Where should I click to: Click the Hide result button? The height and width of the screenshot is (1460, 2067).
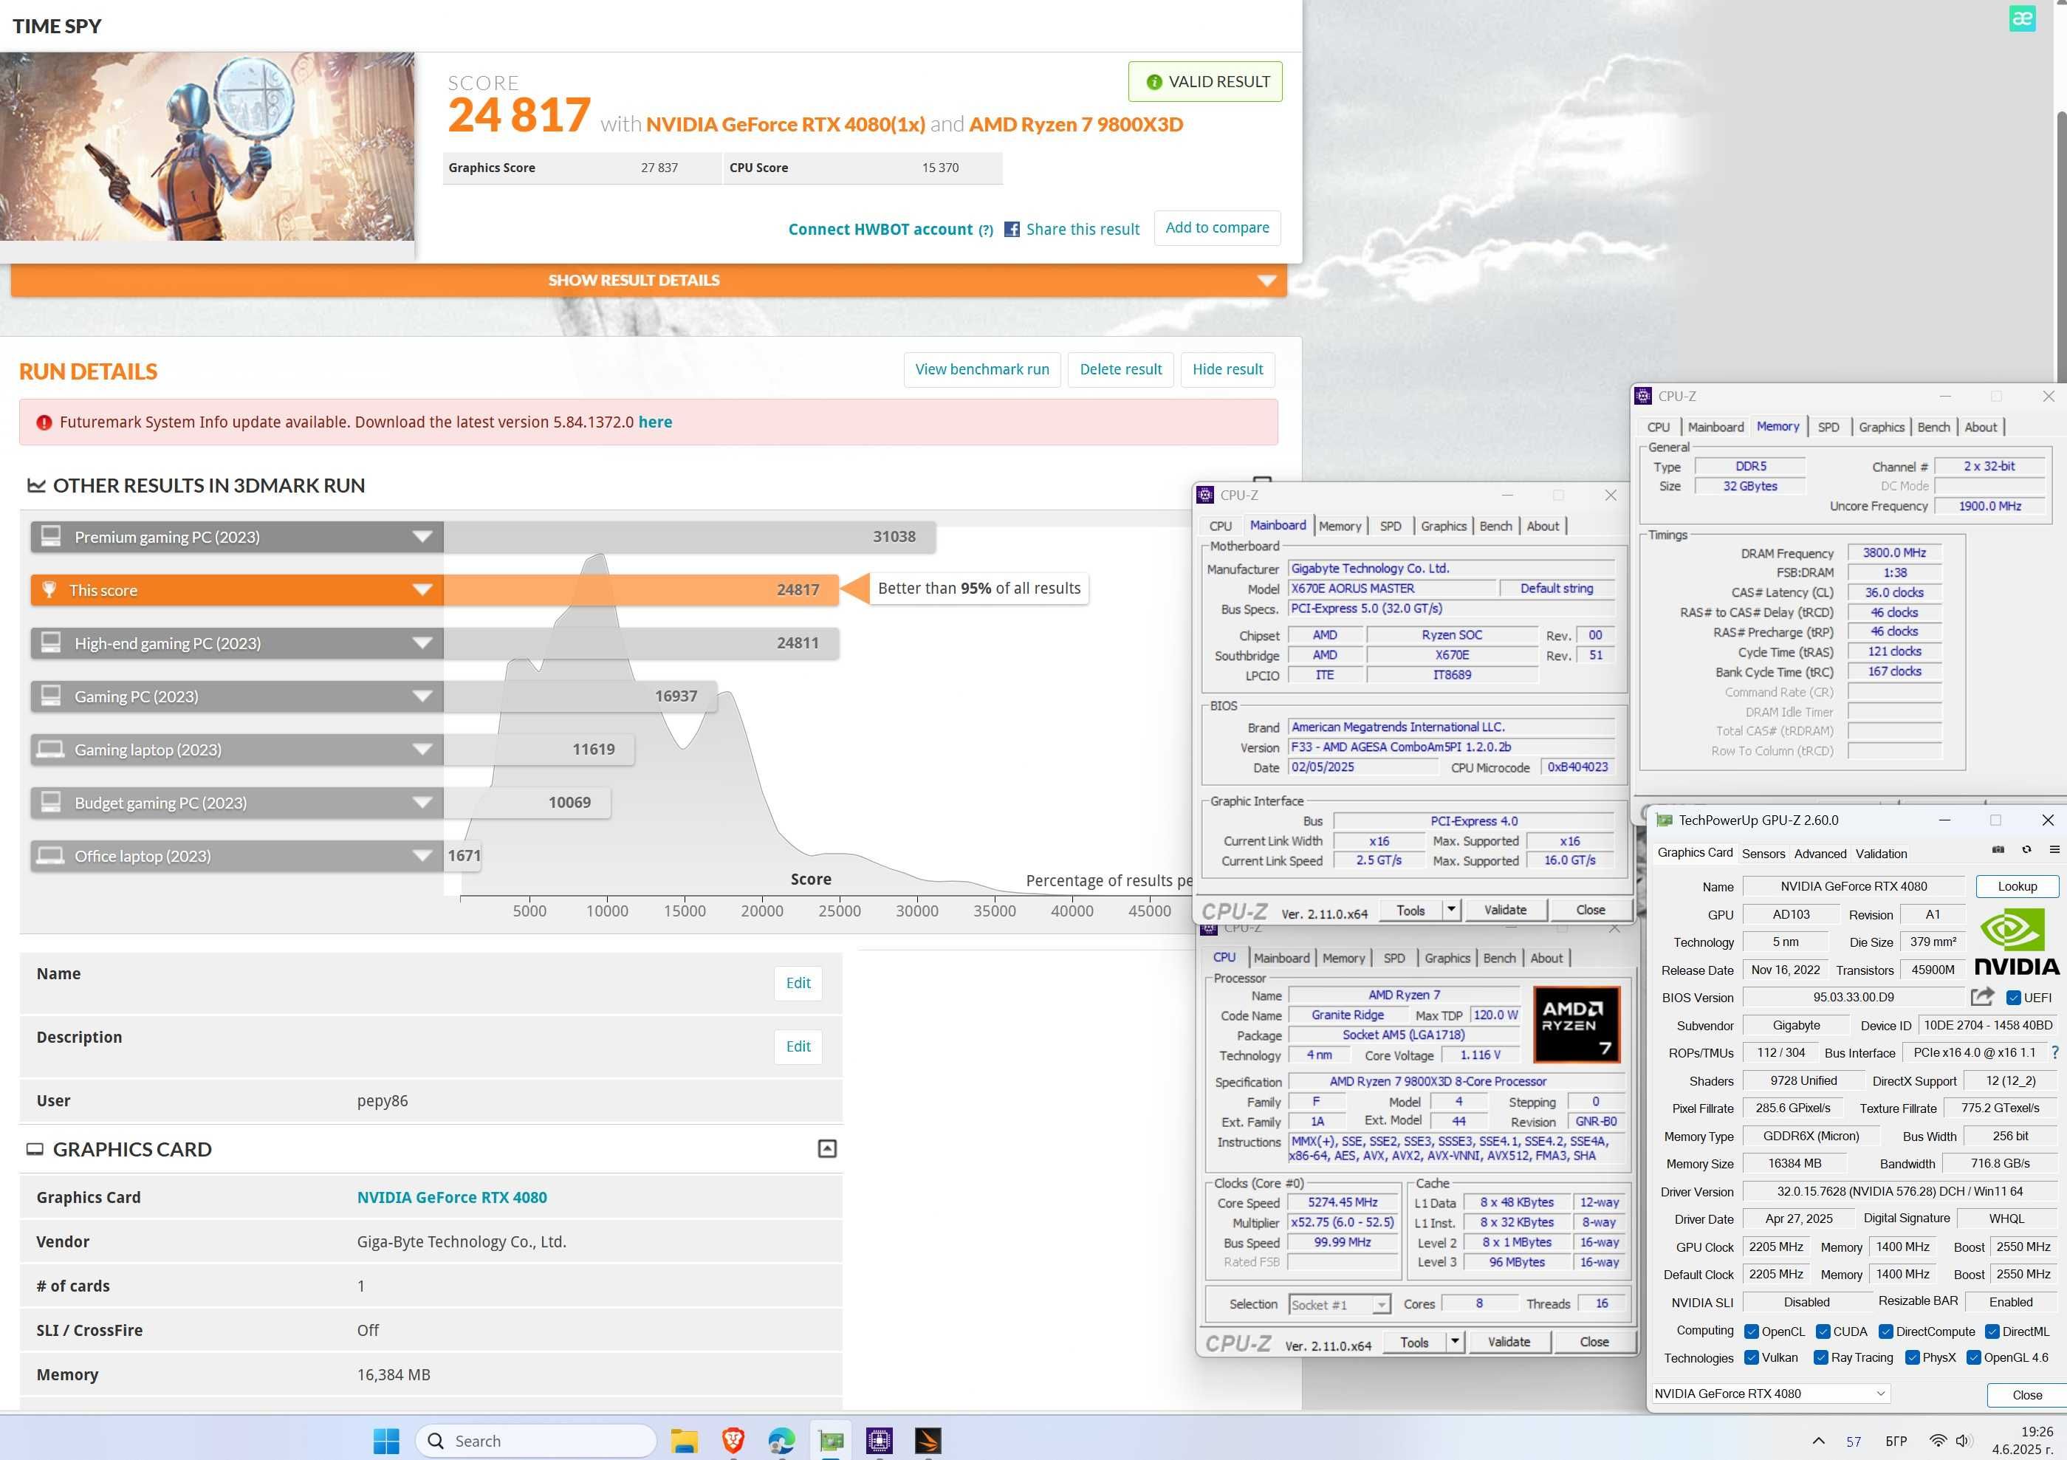coord(1227,369)
